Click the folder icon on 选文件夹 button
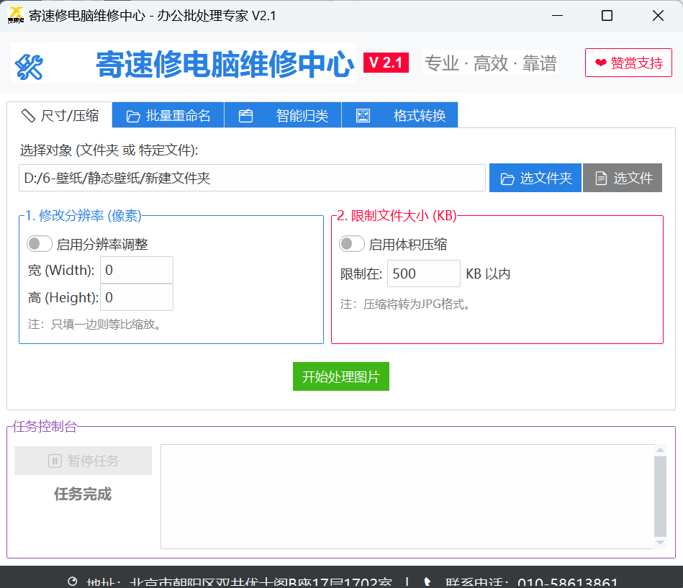683x588 pixels. click(x=507, y=178)
